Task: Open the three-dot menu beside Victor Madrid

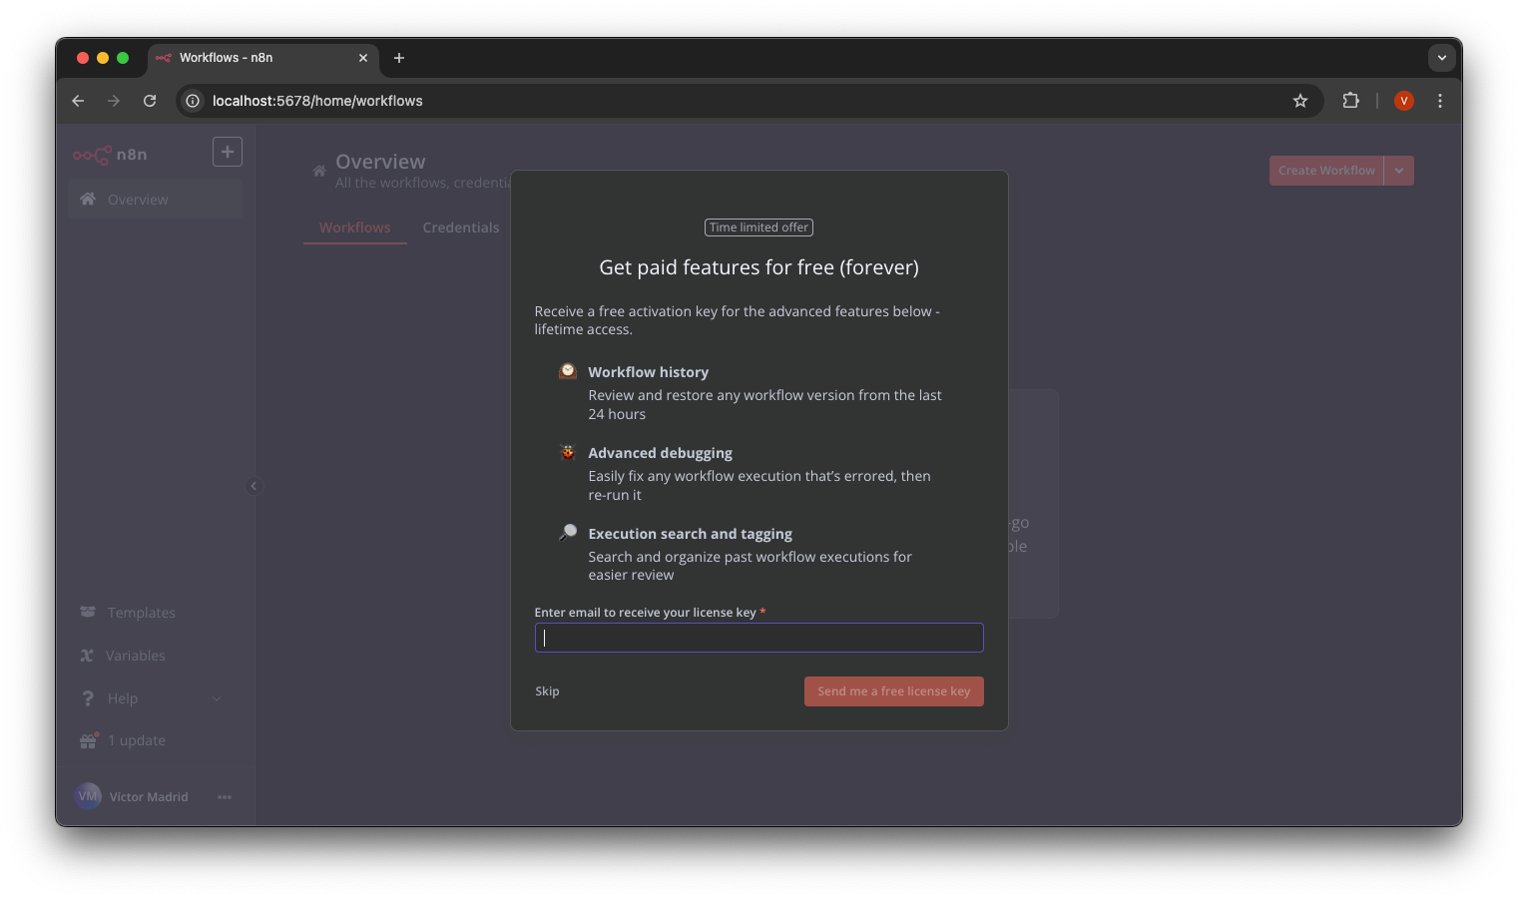Action: (x=225, y=797)
